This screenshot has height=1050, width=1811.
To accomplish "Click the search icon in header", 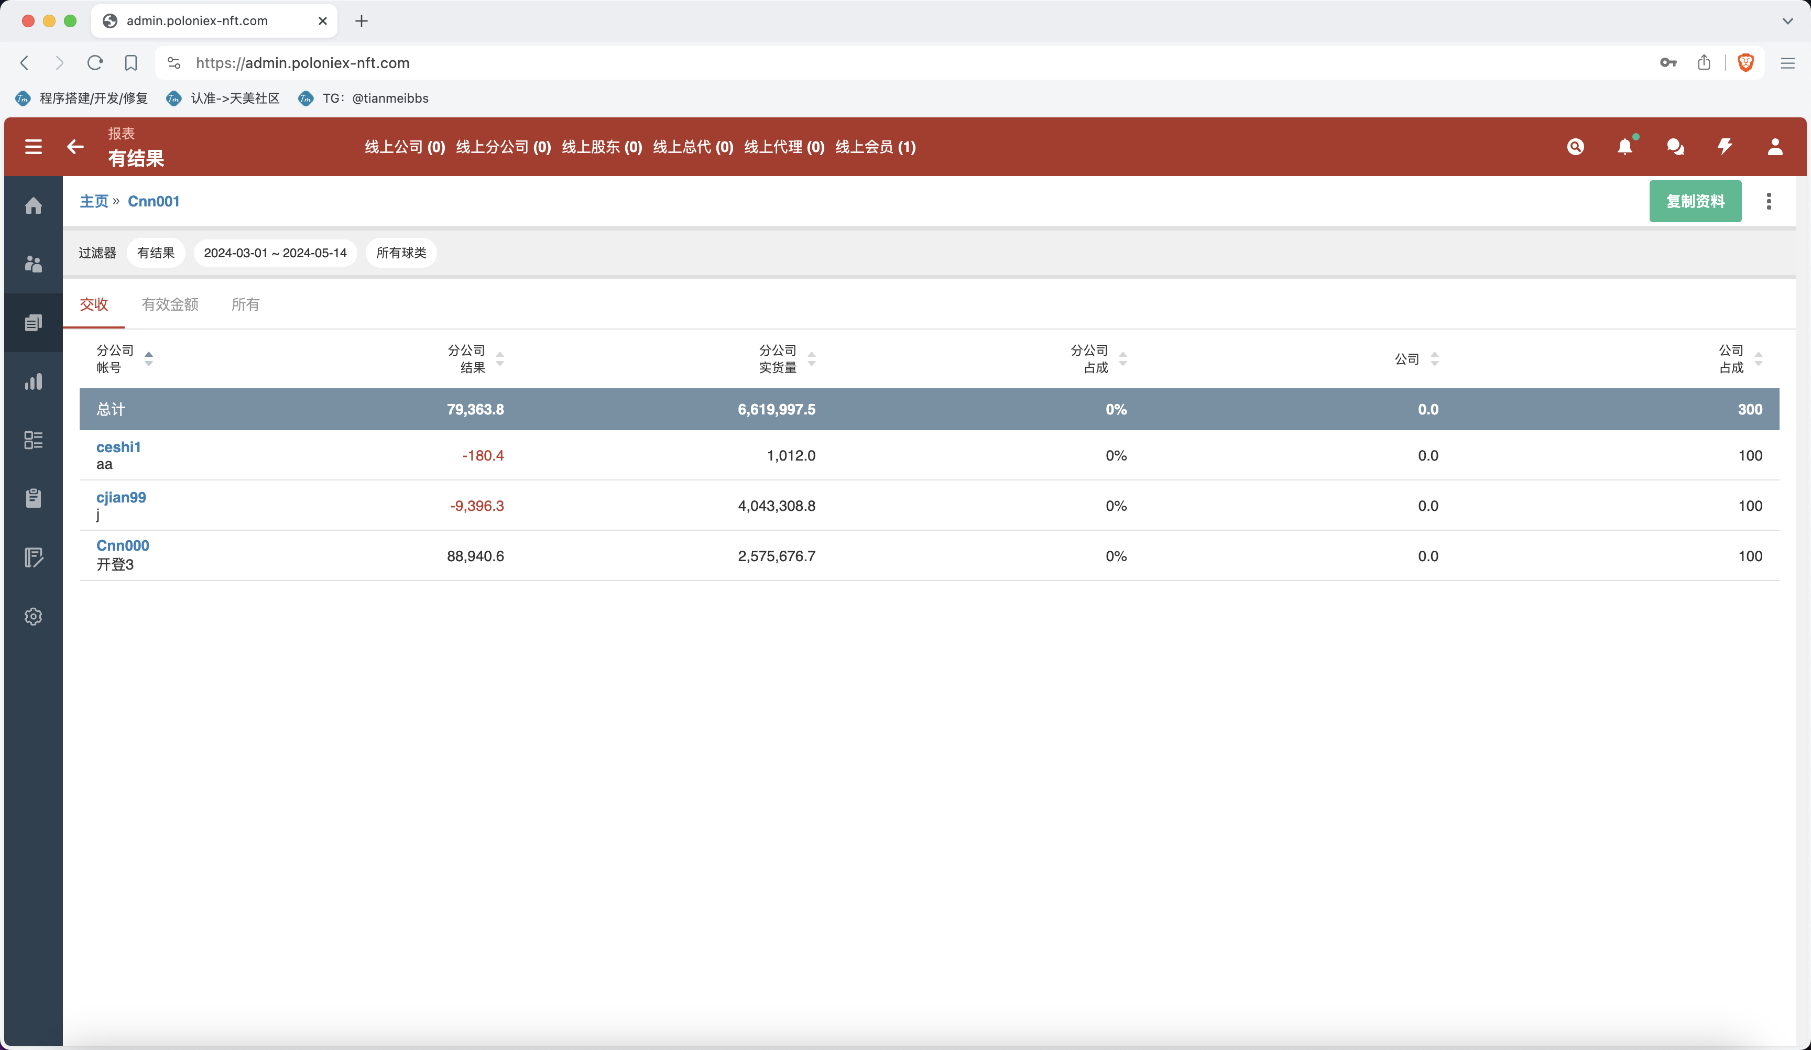I will tap(1575, 147).
